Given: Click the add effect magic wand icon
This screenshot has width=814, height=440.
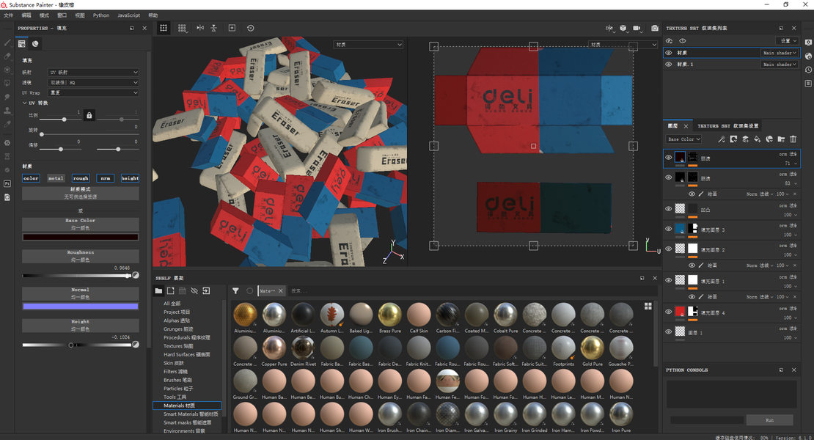Looking at the screenshot, I should click(722, 139).
